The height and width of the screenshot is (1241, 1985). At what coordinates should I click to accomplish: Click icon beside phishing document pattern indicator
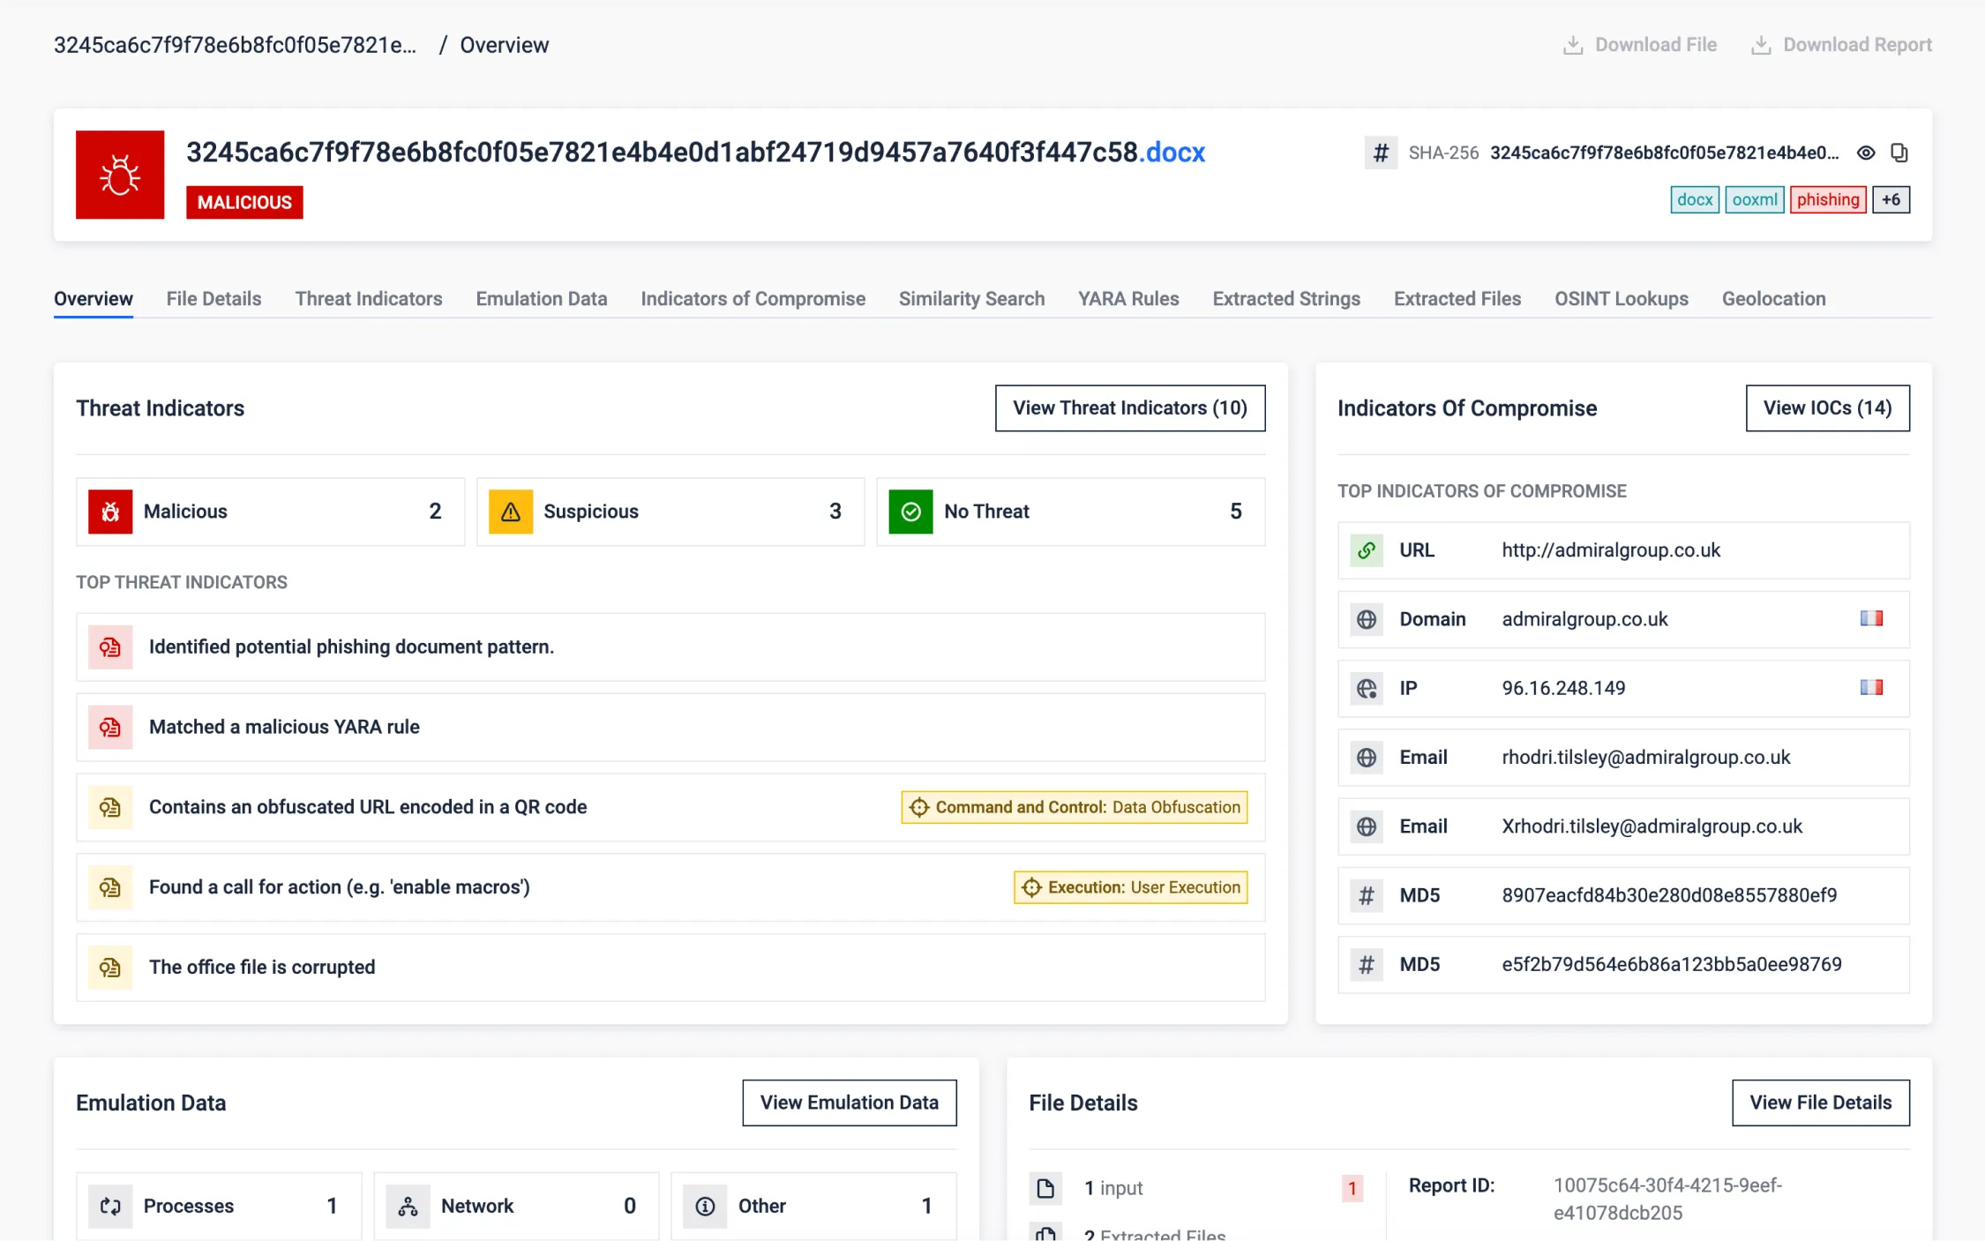(x=110, y=647)
